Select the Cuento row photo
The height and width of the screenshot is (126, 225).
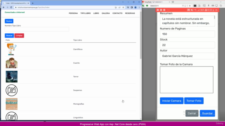tap(12, 63)
